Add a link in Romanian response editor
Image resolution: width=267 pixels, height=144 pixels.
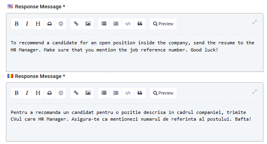(x=76, y=93)
